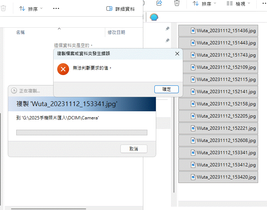This screenshot has height=210, width=267.
Task: Click the image icon of Wuta_20231112_152608.jpg
Action: [193, 140]
